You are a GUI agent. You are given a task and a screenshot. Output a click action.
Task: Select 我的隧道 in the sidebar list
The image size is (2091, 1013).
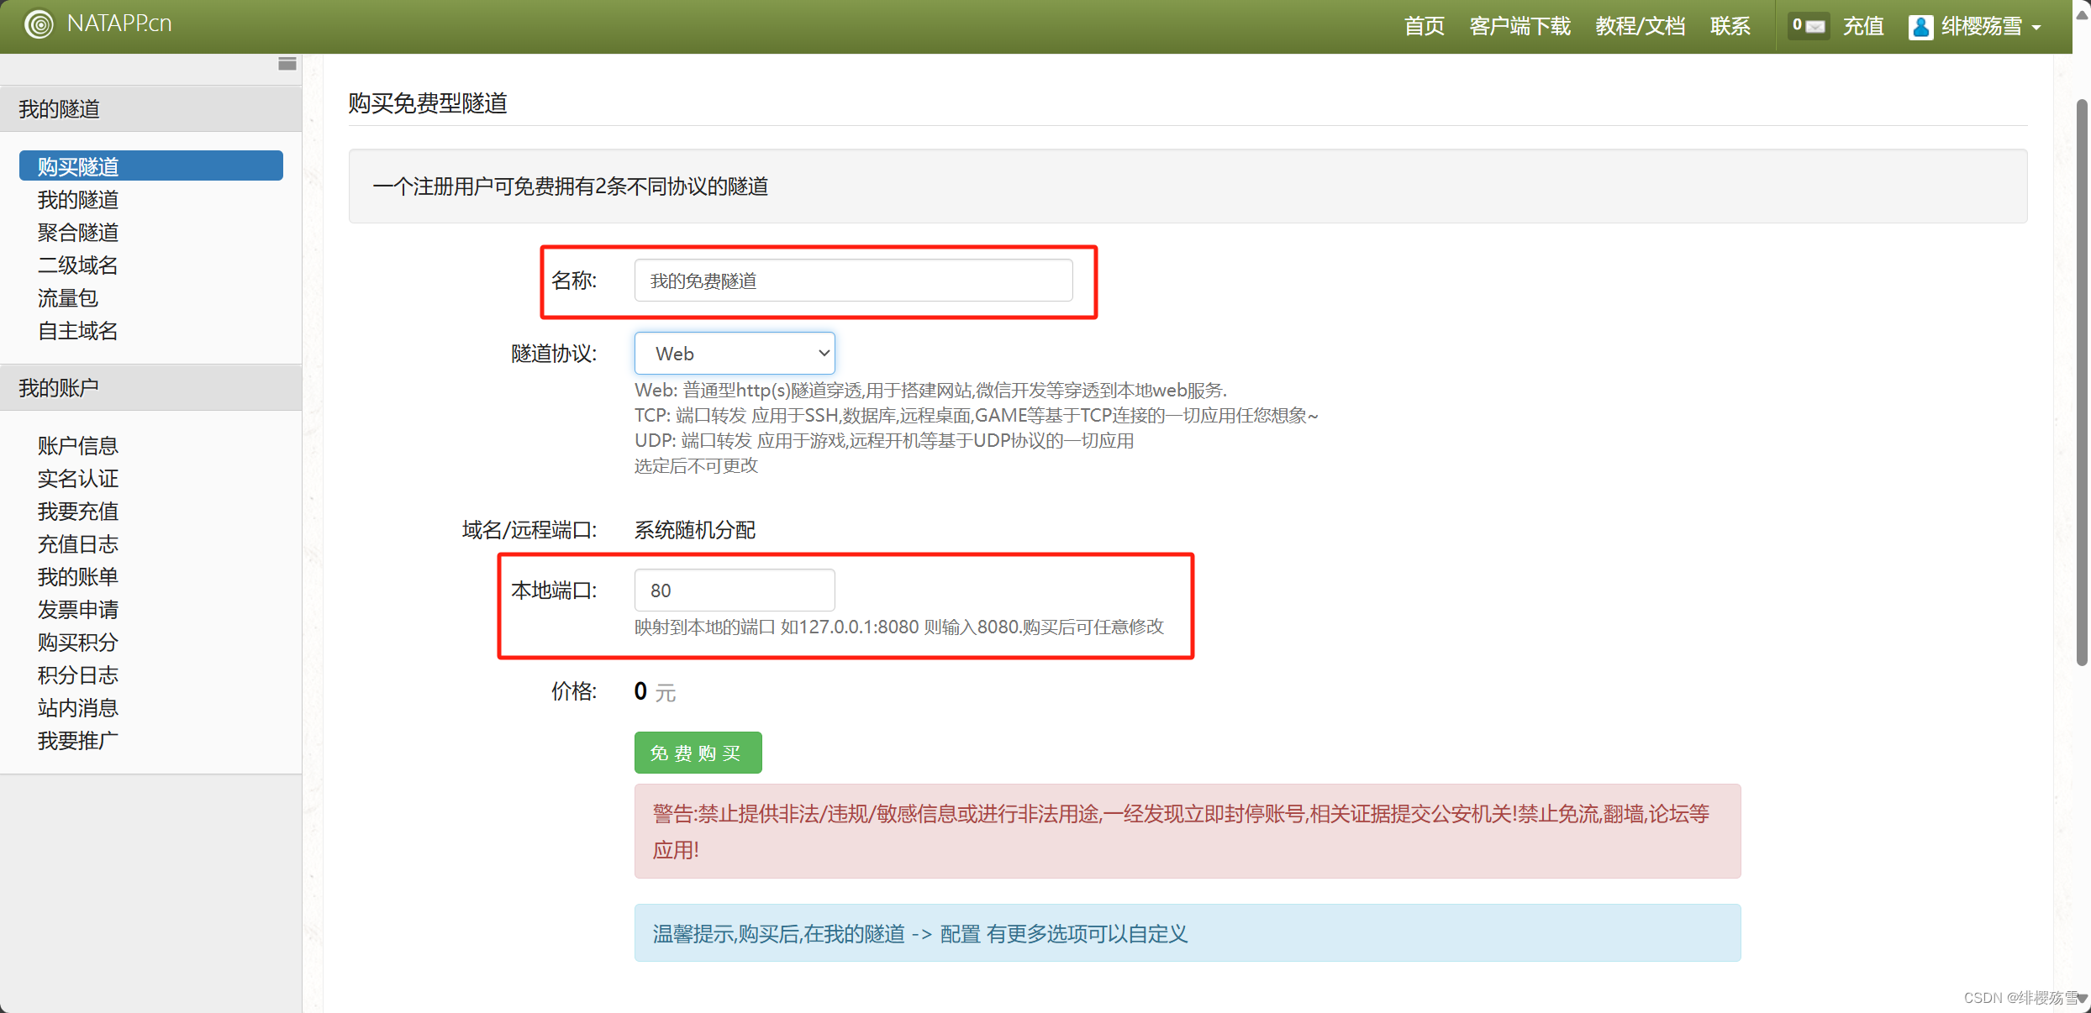[x=78, y=200]
